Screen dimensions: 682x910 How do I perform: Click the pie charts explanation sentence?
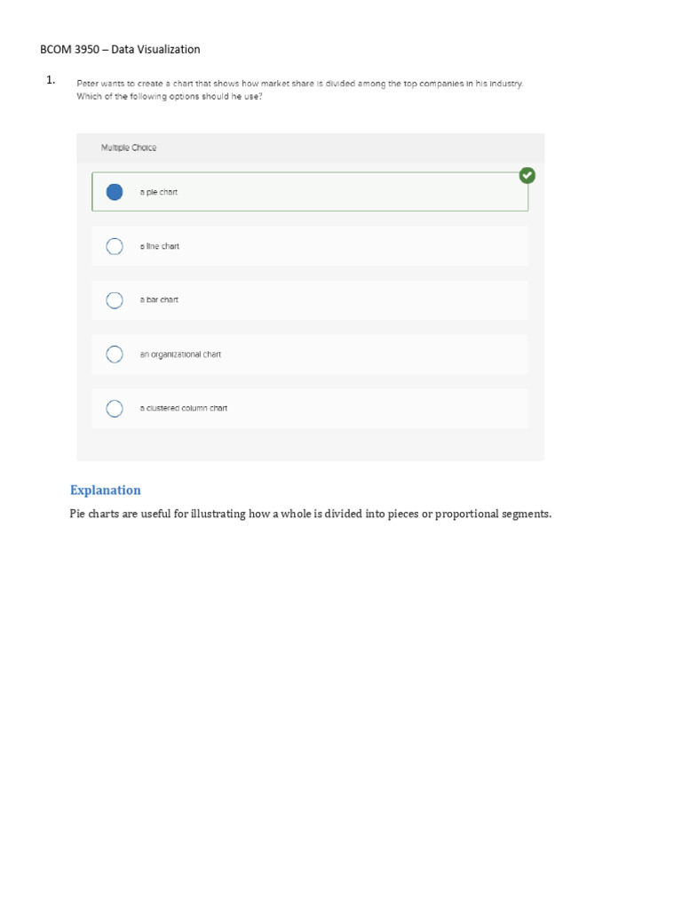[x=311, y=514]
